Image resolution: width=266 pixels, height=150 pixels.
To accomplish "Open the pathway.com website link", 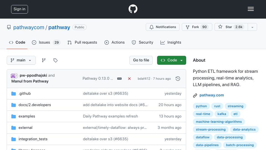I will coord(211,95).
